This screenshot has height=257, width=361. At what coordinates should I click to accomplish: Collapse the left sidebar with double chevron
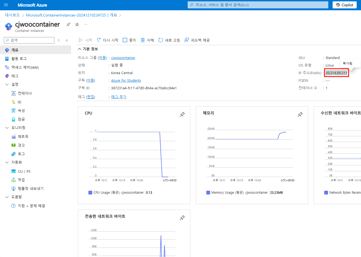(67, 40)
